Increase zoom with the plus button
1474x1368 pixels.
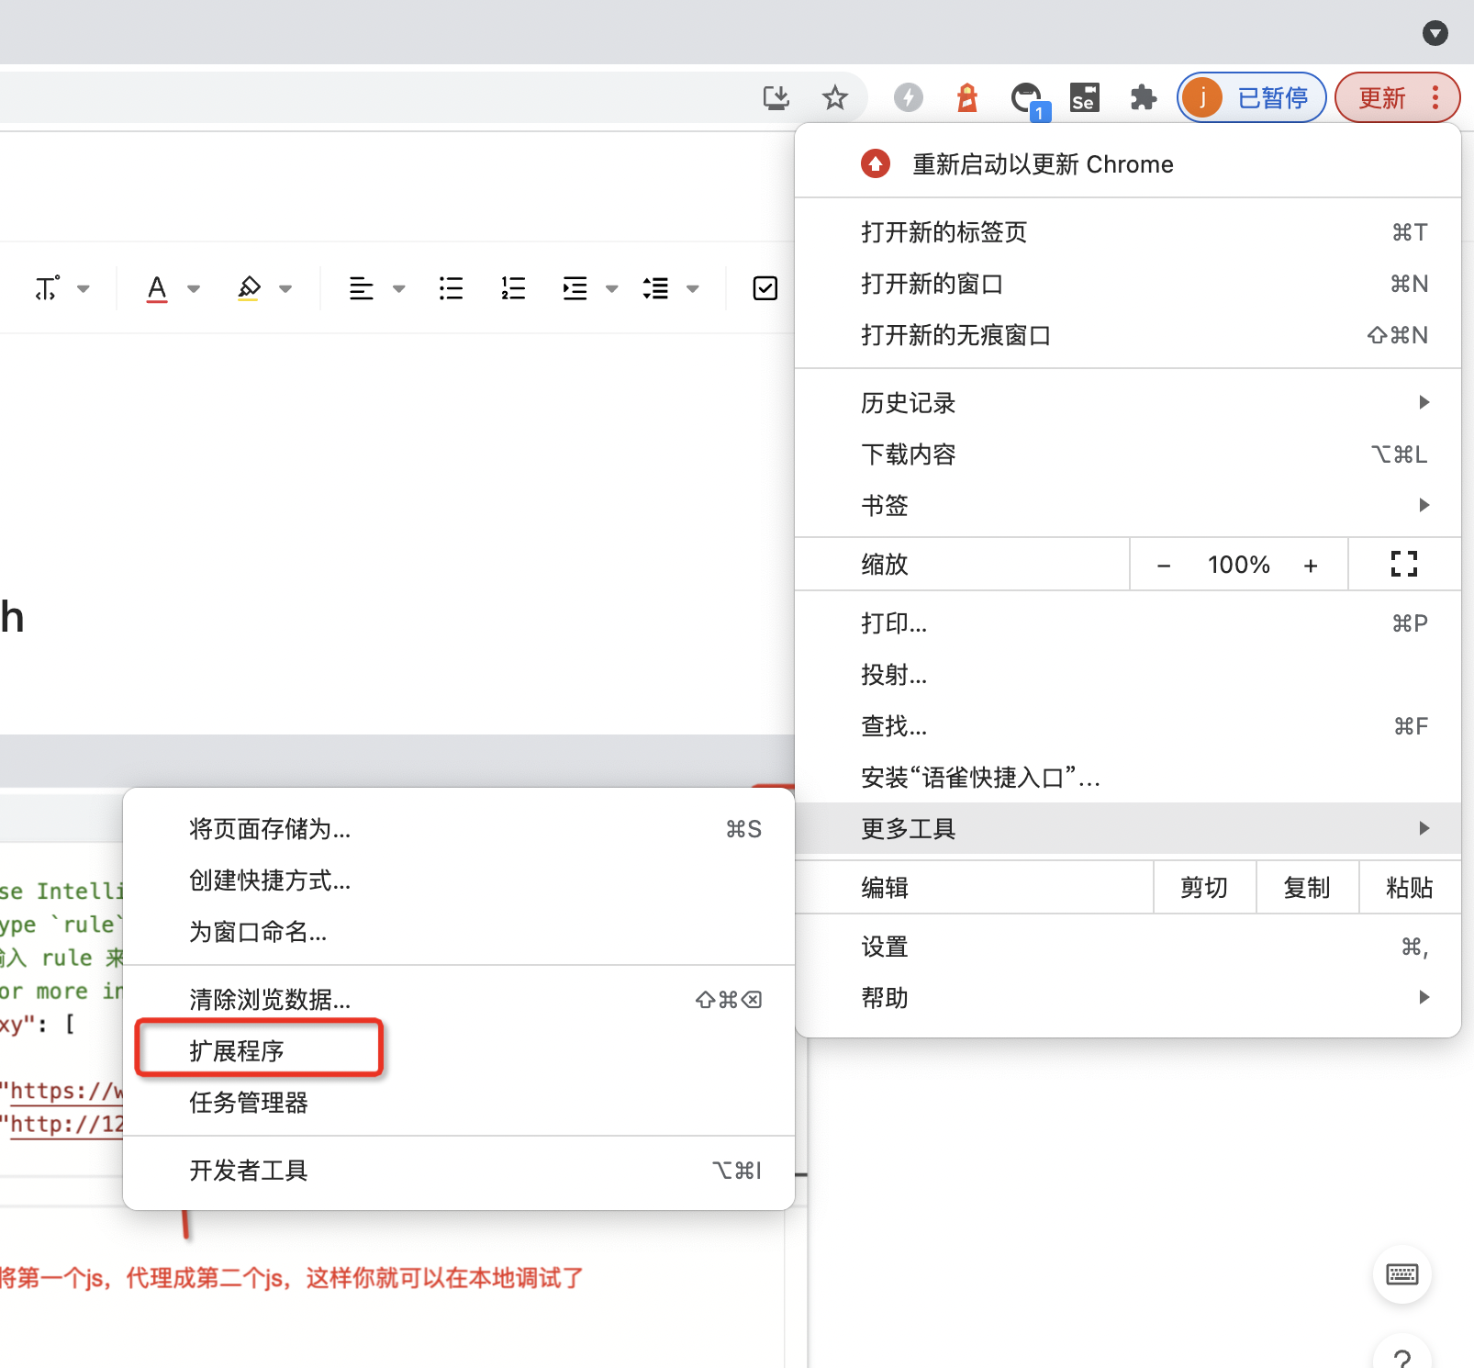coord(1311,565)
